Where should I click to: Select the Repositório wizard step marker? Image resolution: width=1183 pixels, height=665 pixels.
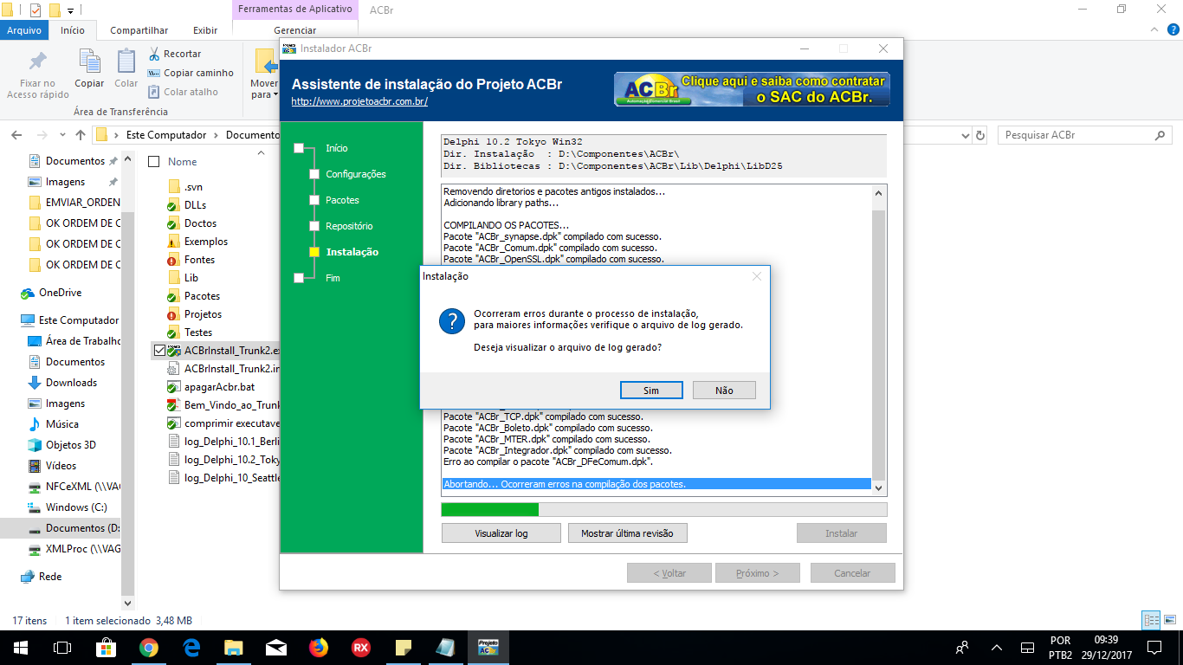click(314, 226)
